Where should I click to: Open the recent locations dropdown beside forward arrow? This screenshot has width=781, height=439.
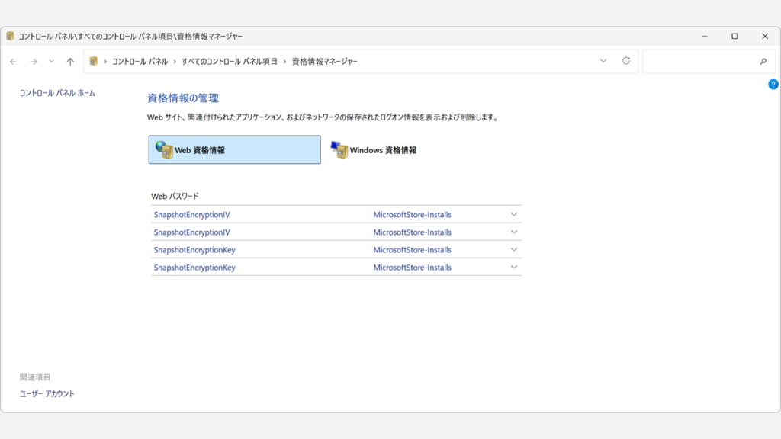(x=50, y=61)
